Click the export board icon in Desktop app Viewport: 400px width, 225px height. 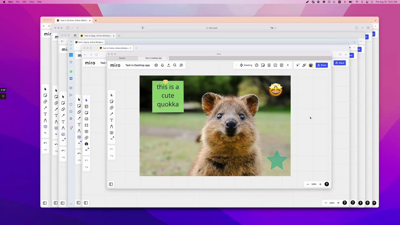click(169, 65)
